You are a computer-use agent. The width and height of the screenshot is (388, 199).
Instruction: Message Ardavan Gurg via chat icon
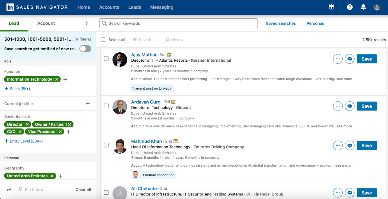[x=350, y=106]
